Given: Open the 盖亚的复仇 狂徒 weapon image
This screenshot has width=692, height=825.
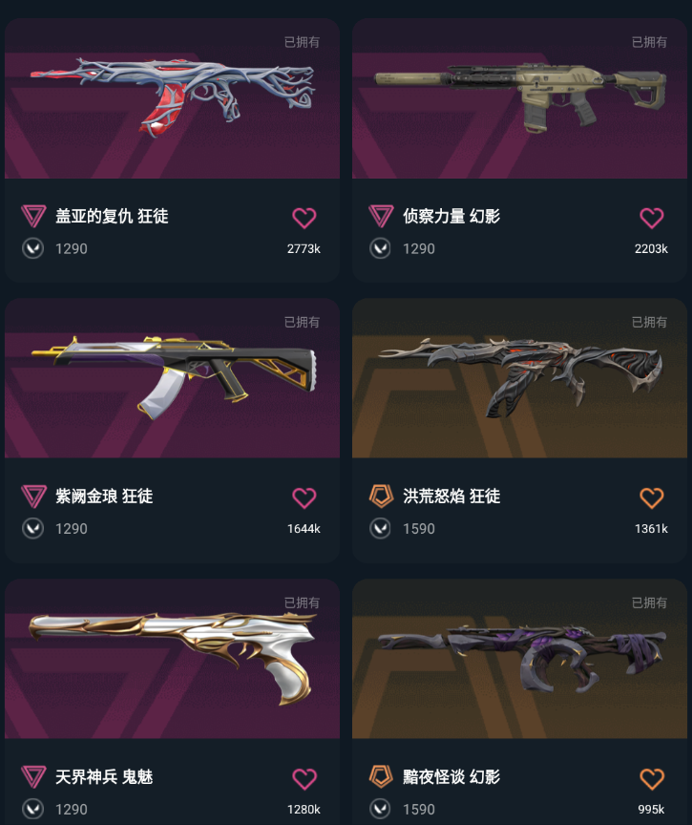Looking at the screenshot, I should (x=172, y=97).
